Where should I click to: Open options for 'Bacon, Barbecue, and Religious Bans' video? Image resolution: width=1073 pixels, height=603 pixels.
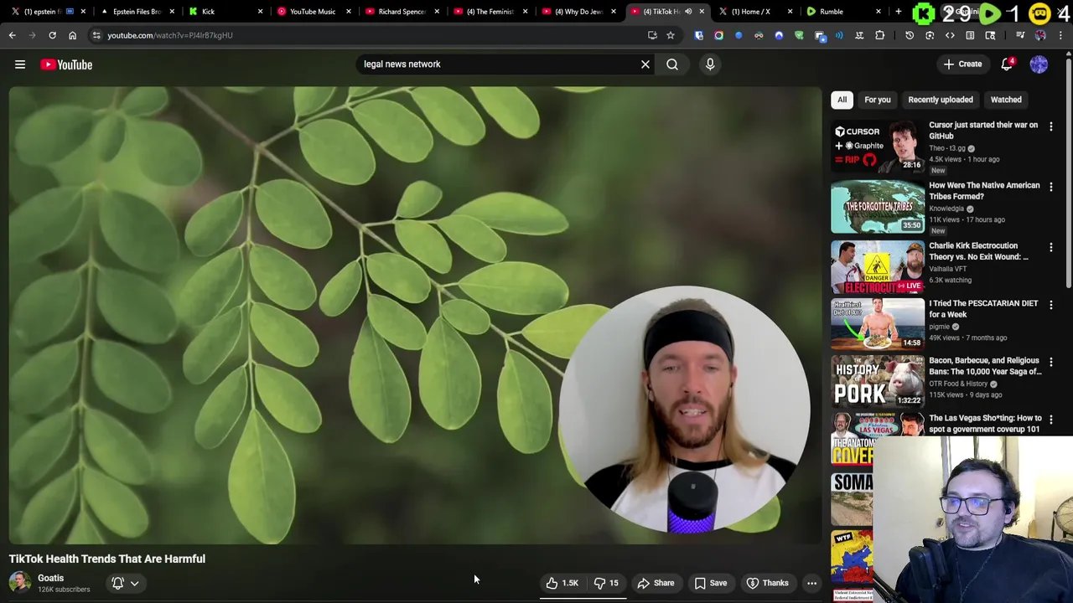pos(1051,362)
